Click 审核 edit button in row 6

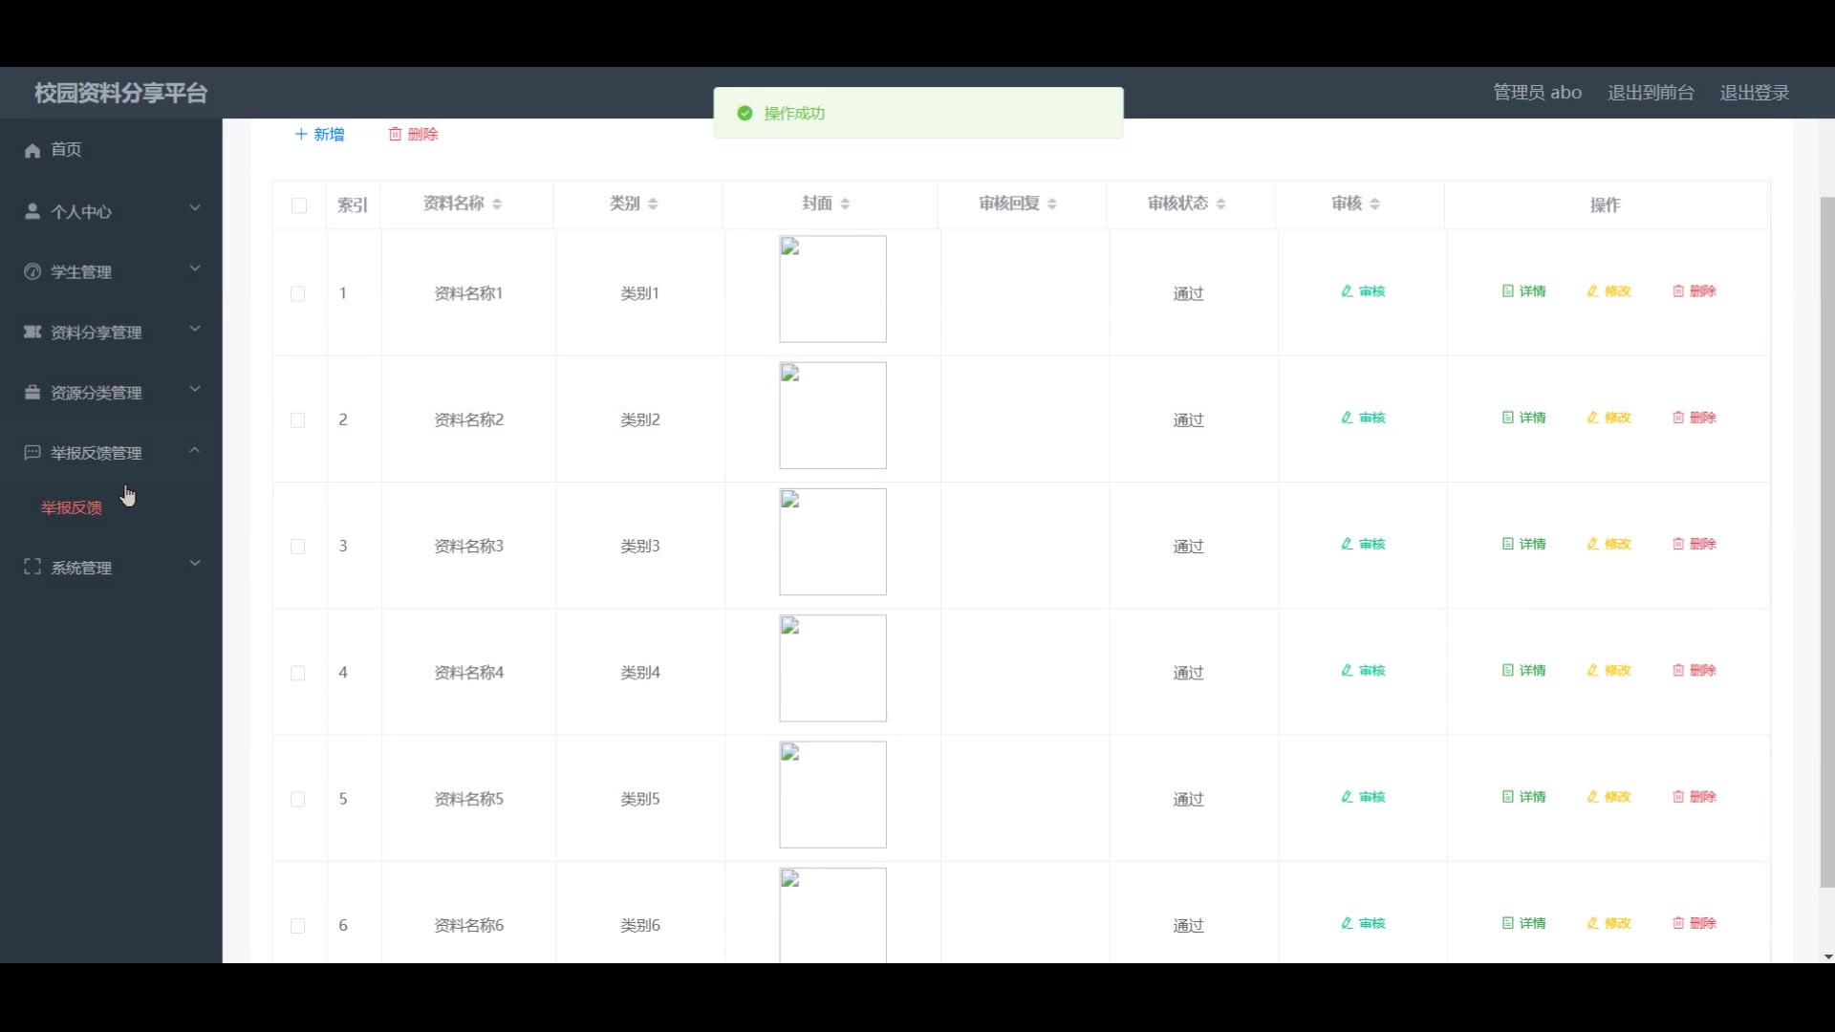click(x=1363, y=923)
